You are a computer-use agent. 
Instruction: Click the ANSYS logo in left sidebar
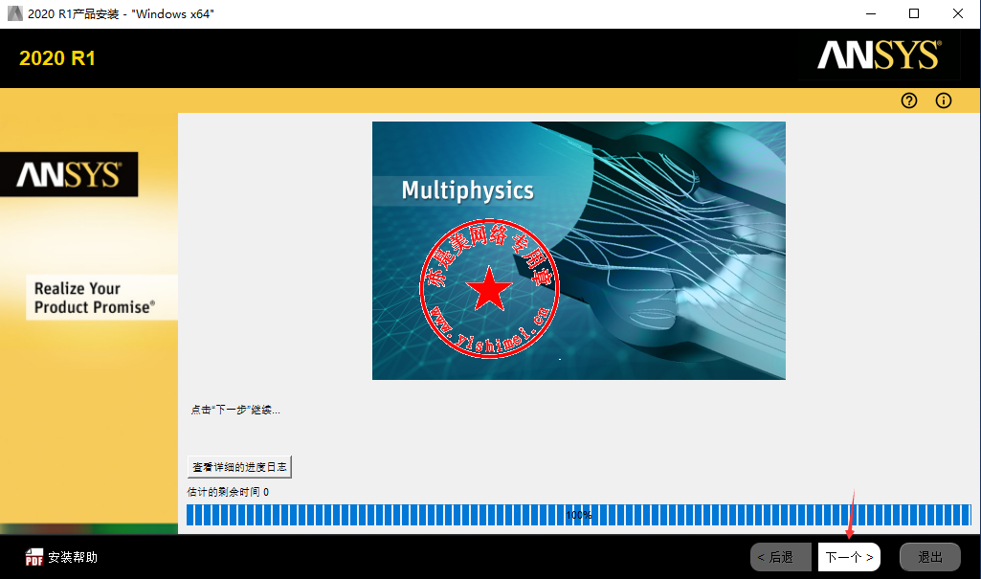(x=69, y=174)
